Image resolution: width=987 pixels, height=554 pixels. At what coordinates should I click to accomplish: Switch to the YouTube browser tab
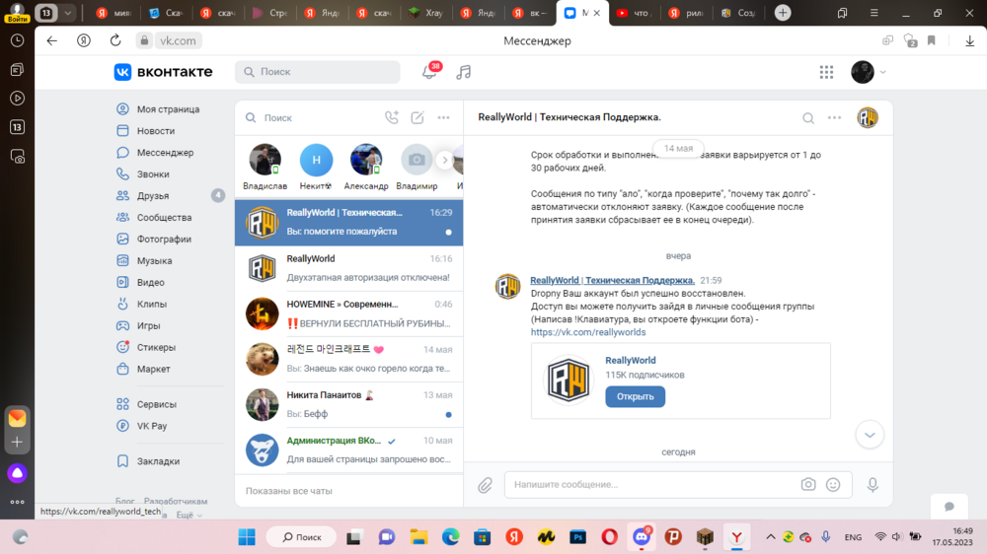(635, 13)
